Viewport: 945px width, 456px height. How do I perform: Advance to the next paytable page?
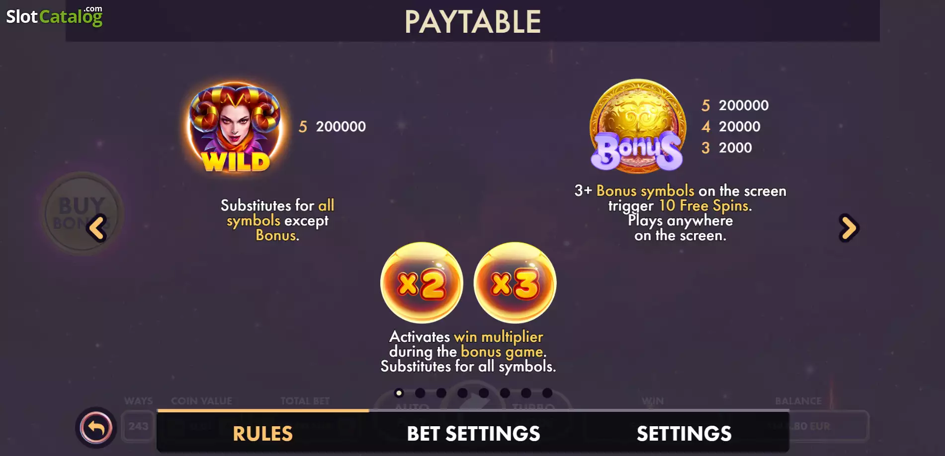849,228
